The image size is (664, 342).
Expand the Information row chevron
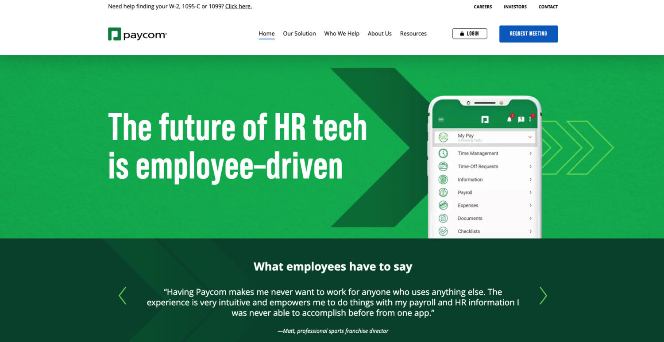pyautogui.click(x=530, y=180)
